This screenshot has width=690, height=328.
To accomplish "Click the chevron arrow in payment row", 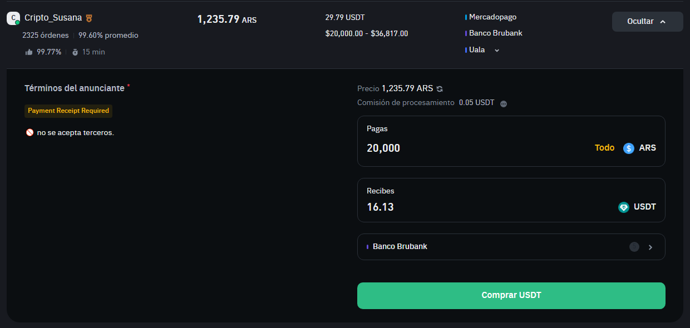I will pos(650,247).
